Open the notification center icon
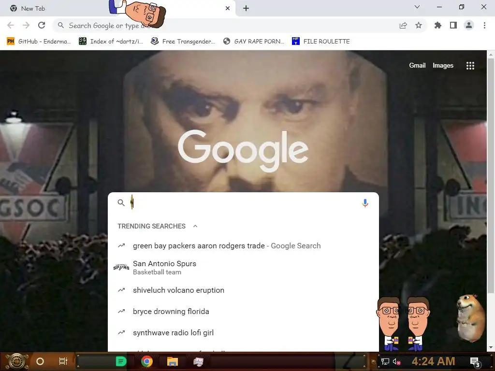Viewport: 495px width, 371px height. 475,362
